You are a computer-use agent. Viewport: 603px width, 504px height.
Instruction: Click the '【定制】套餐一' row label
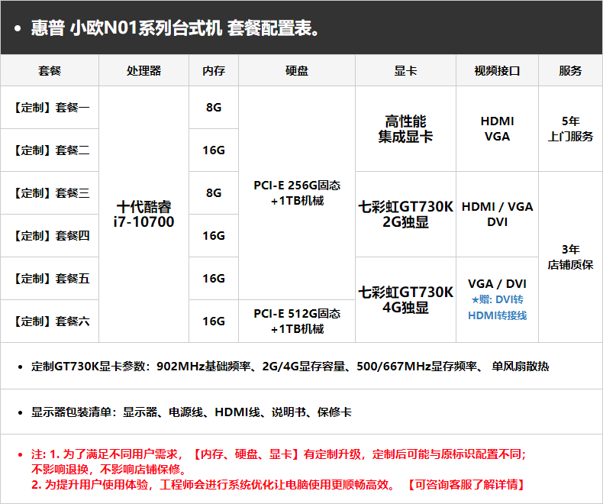(51, 108)
